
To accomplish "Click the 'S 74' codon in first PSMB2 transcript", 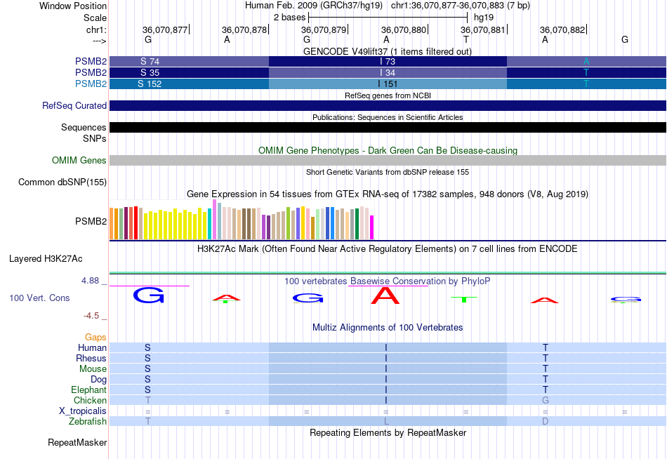I will [150, 61].
